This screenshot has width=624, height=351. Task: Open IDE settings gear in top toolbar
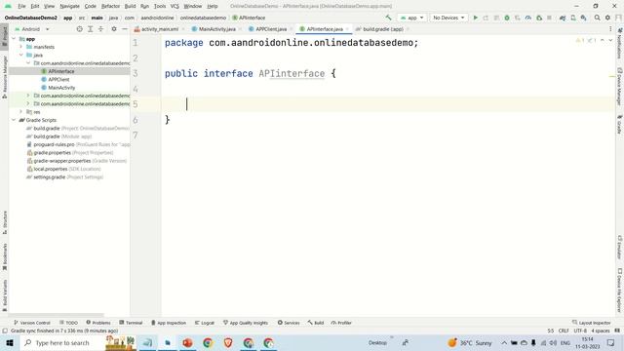click(x=607, y=18)
